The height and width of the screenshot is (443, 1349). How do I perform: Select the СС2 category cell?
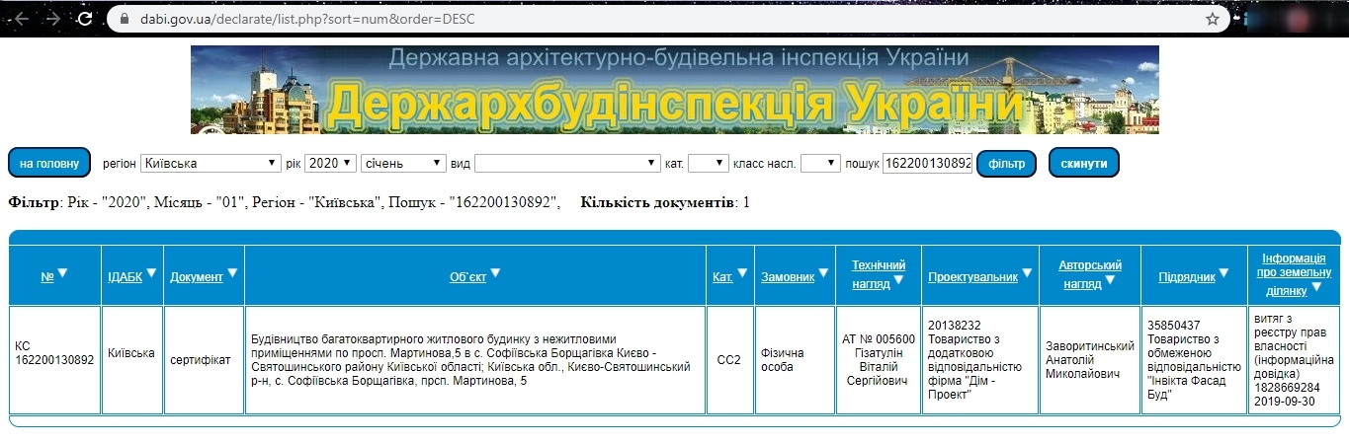[729, 360]
